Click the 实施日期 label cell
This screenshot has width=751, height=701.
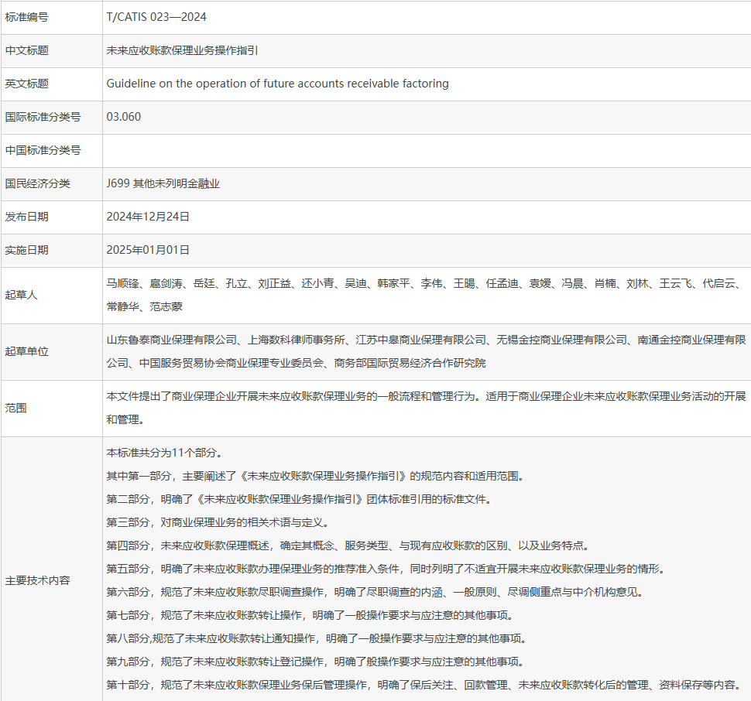point(27,250)
